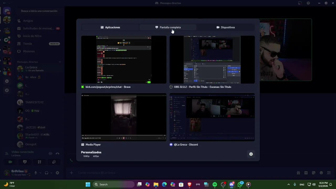Open the activities icon in voice panel

point(39,162)
